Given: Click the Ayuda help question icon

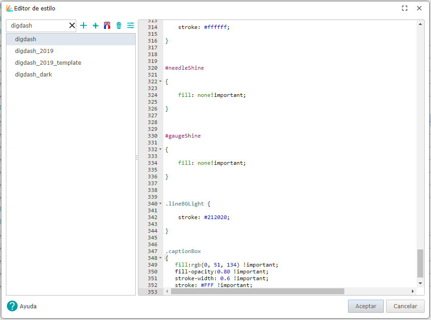Looking at the screenshot, I should [x=12, y=306].
